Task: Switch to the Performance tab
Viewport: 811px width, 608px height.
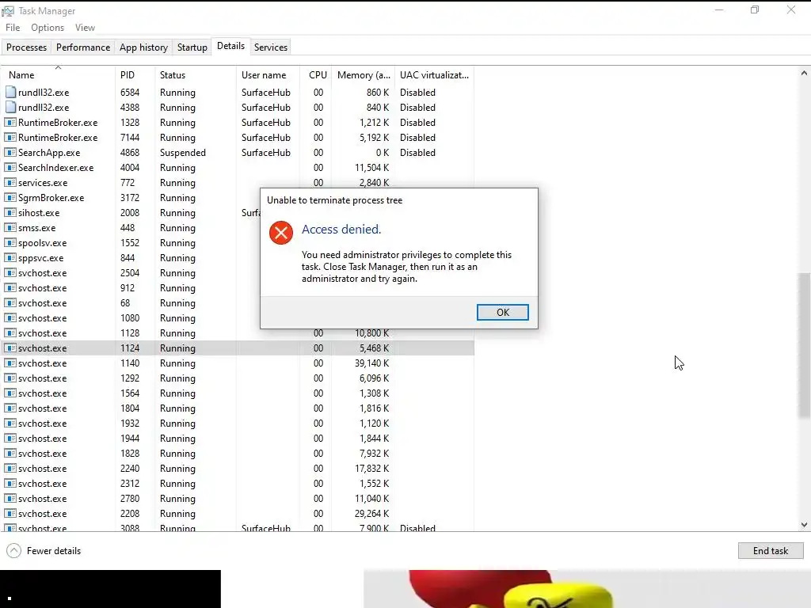Action: coord(82,47)
